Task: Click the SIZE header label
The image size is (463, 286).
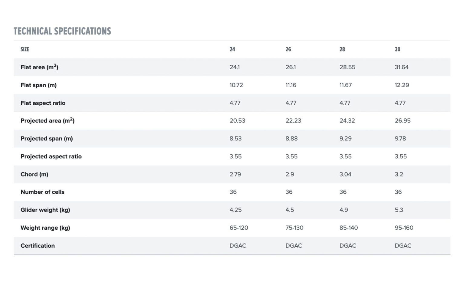Action: tap(25, 49)
